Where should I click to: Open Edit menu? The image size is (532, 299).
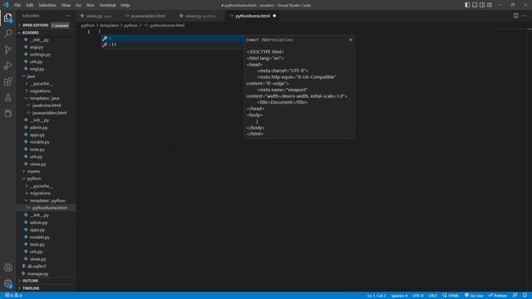(x=30, y=5)
